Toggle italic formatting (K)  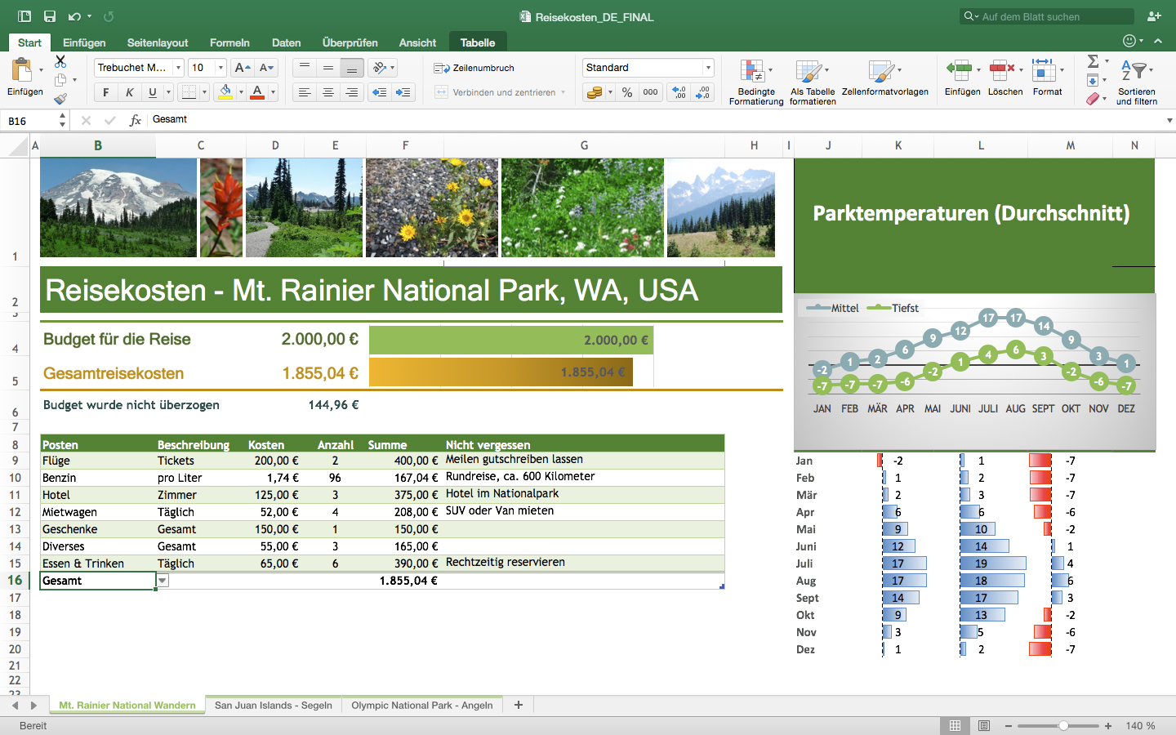[x=129, y=92]
